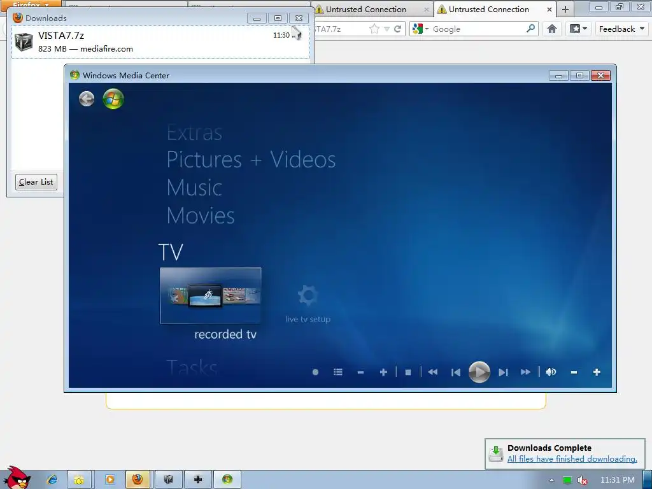Open live tv setup gear icon
Image resolution: width=652 pixels, height=489 pixels.
point(308,295)
